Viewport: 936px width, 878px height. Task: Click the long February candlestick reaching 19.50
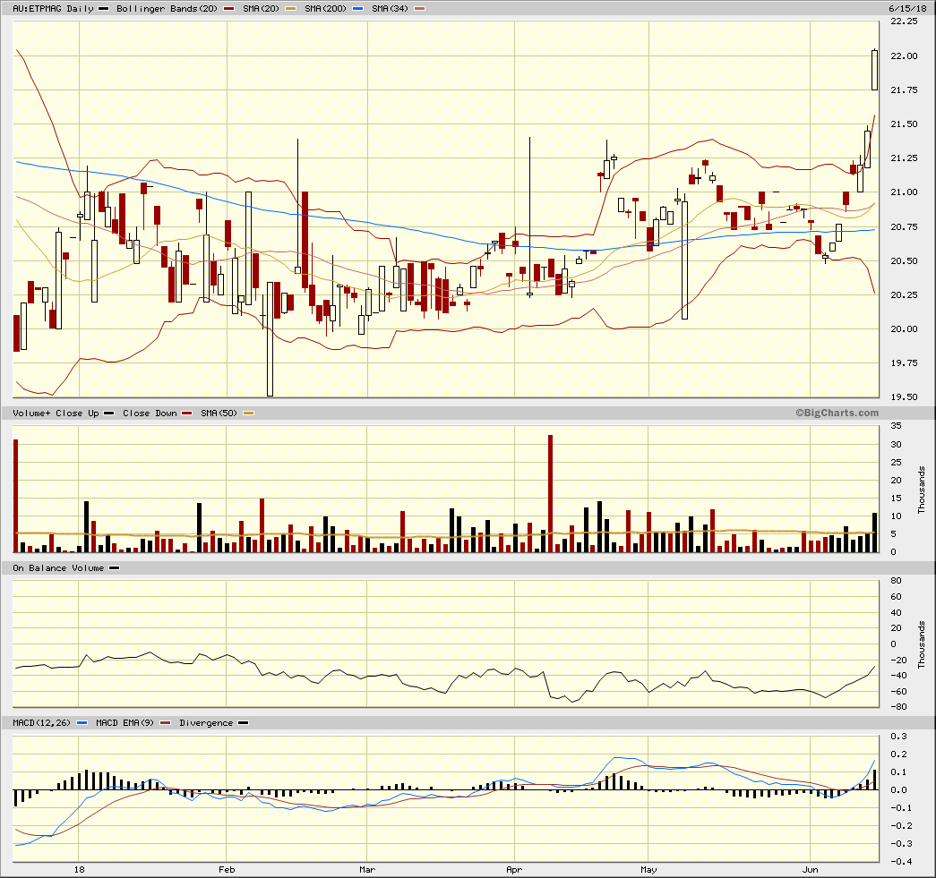coord(270,338)
